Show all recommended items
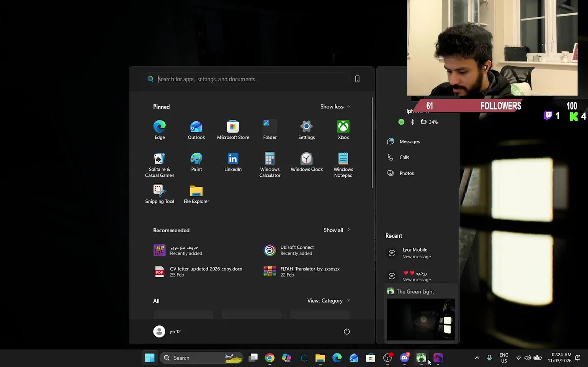The height and width of the screenshot is (367, 588). pyautogui.click(x=336, y=230)
